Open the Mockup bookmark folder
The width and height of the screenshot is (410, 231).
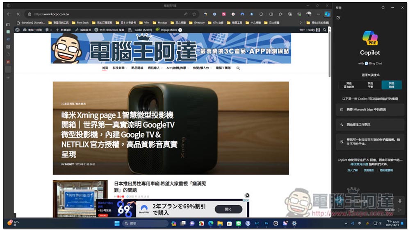click(160, 23)
